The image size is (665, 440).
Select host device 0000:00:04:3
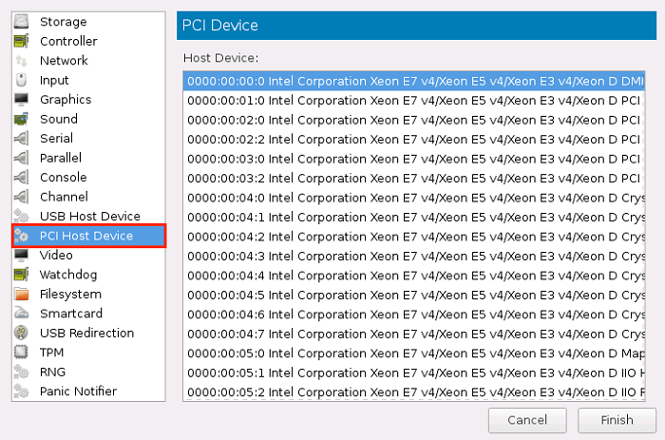pyautogui.click(x=414, y=257)
